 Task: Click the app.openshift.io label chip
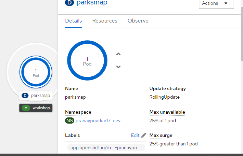click(x=106, y=148)
